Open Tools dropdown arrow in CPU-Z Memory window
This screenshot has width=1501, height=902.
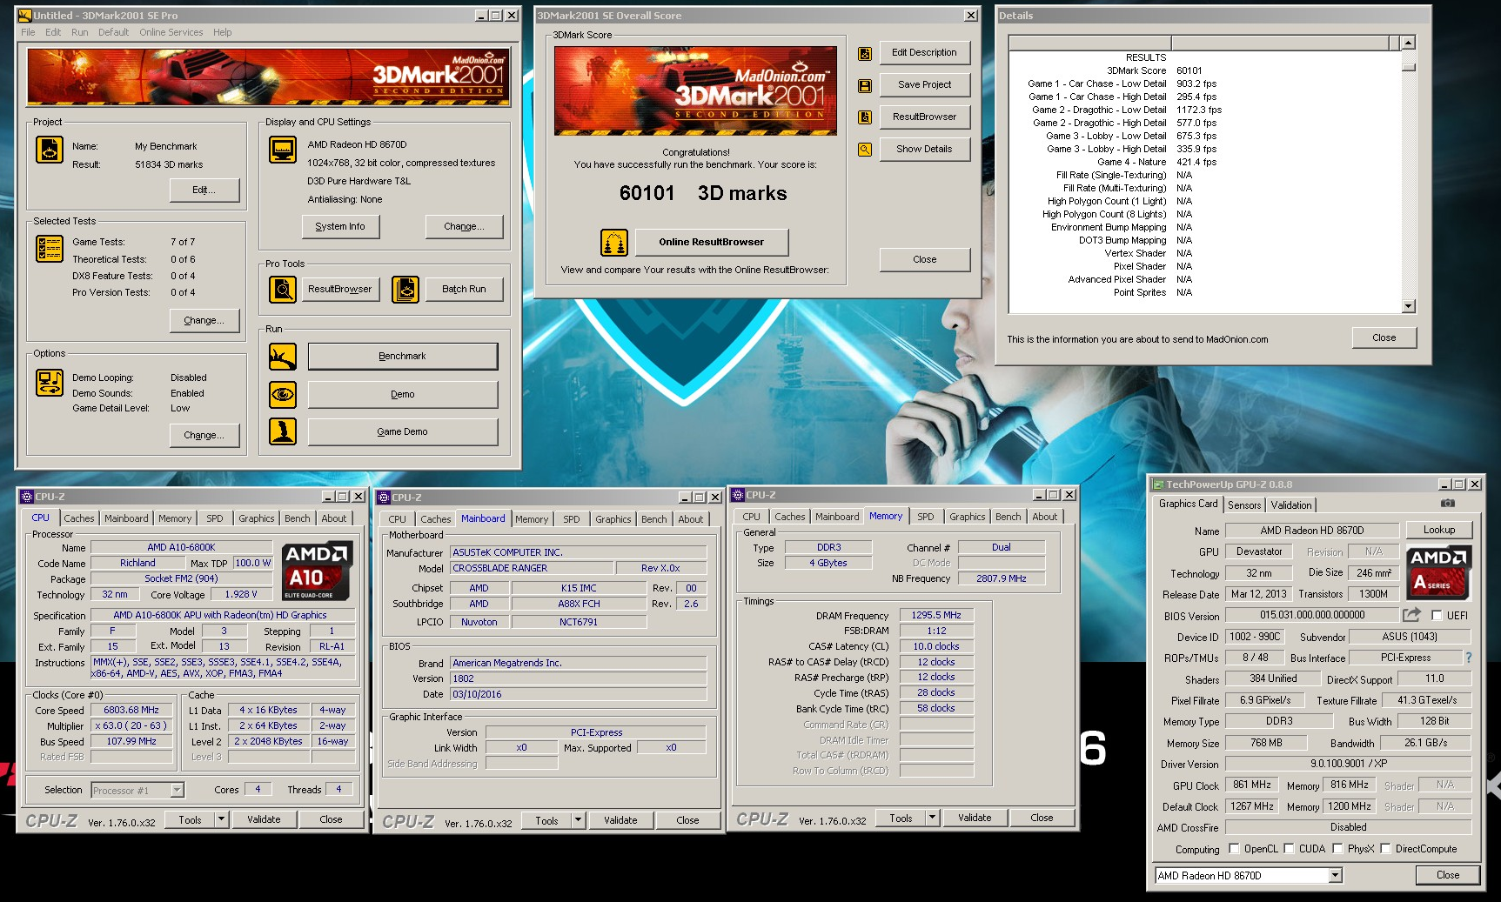(x=932, y=818)
